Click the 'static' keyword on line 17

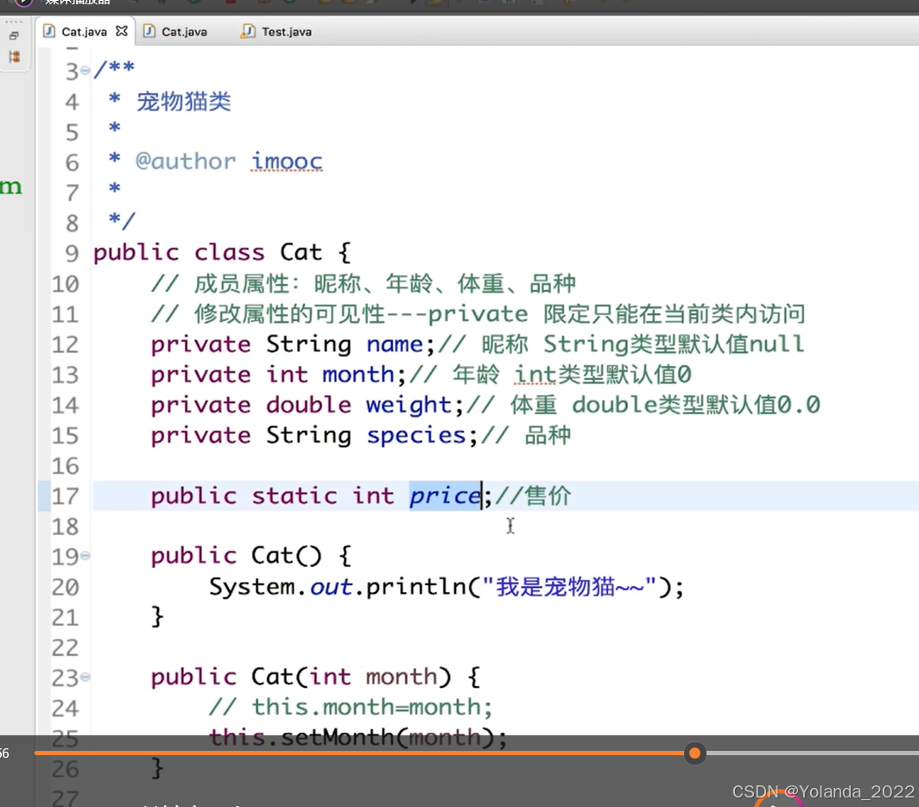[x=295, y=496]
